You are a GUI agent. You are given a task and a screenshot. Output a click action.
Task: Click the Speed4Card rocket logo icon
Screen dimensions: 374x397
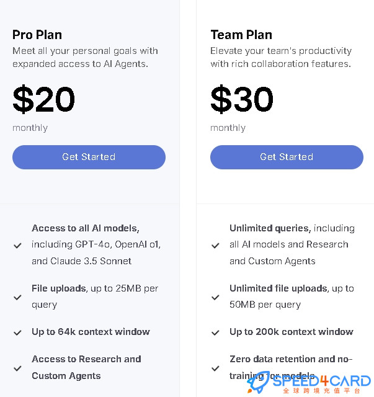point(258,382)
